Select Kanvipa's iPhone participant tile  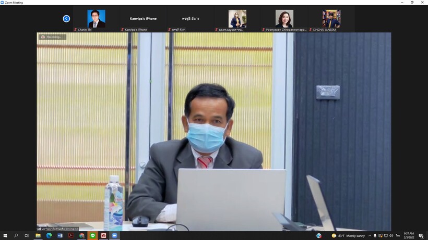pos(143,19)
